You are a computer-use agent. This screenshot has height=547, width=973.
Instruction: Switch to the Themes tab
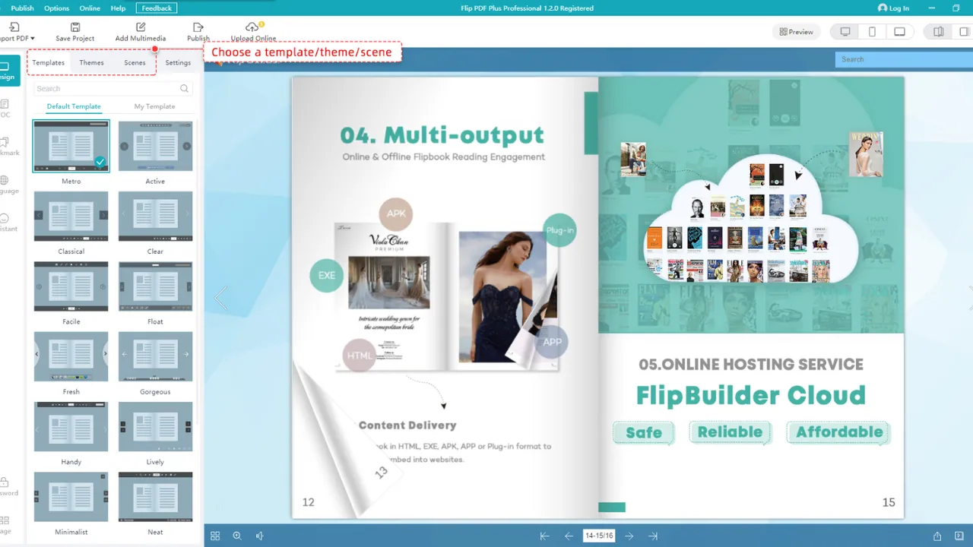click(x=91, y=62)
